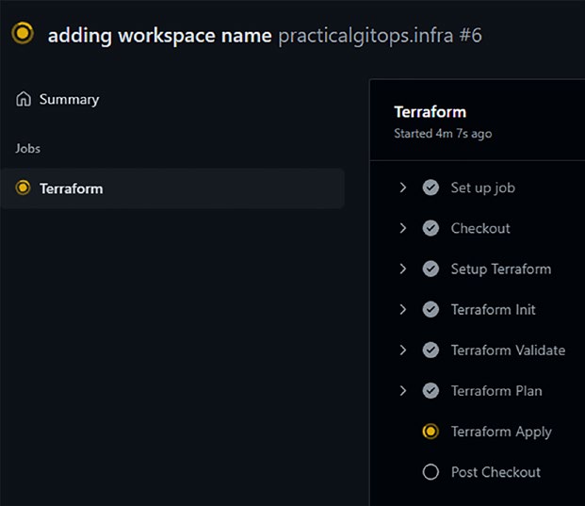Click the Terraform Apply step label
585x506 pixels.
501,433
